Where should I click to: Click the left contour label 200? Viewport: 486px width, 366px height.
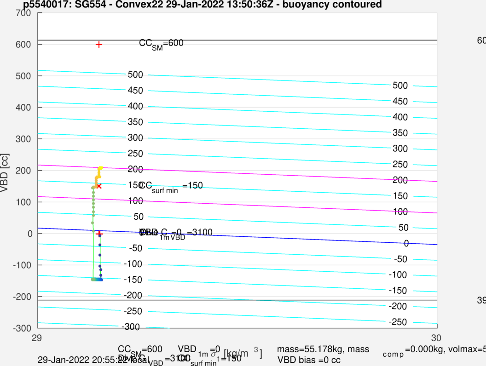[135, 169]
